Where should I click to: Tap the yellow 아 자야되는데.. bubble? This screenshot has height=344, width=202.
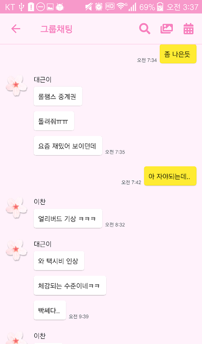click(x=170, y=176)
